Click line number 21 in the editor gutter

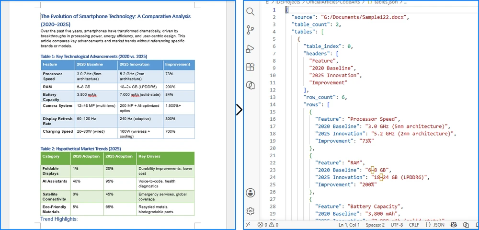[273, 155]
